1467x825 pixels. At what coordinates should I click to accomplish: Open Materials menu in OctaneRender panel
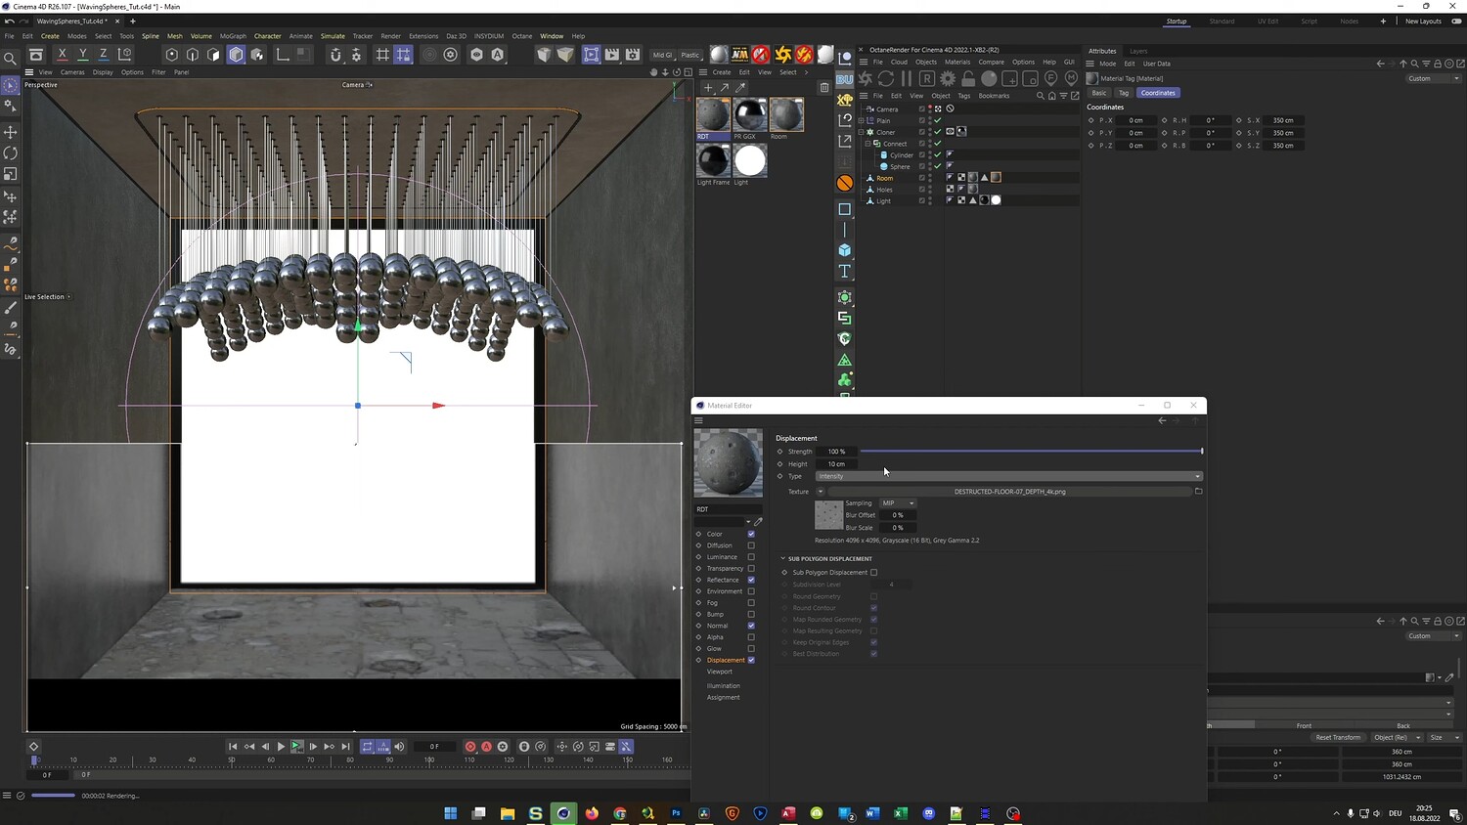point(957,62)
